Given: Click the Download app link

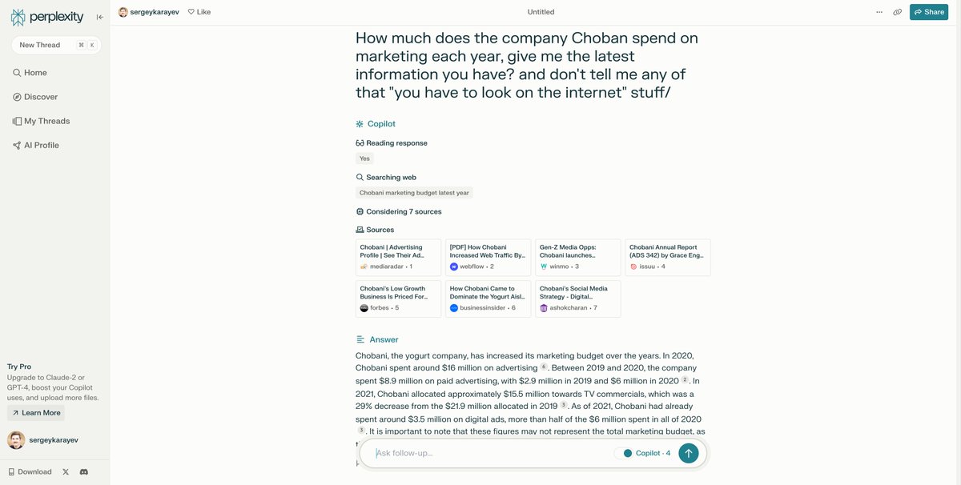Looking at the screenshot, I should [x=30, y=472].
